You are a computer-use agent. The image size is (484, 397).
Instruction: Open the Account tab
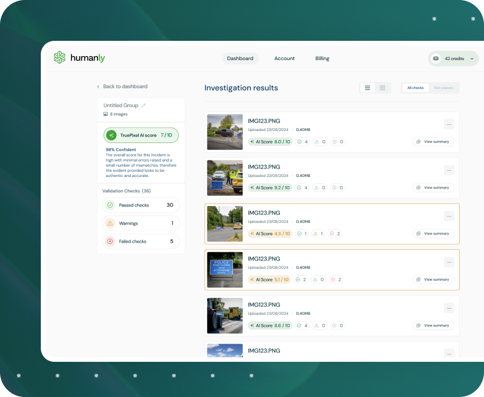tap(285, 58)
